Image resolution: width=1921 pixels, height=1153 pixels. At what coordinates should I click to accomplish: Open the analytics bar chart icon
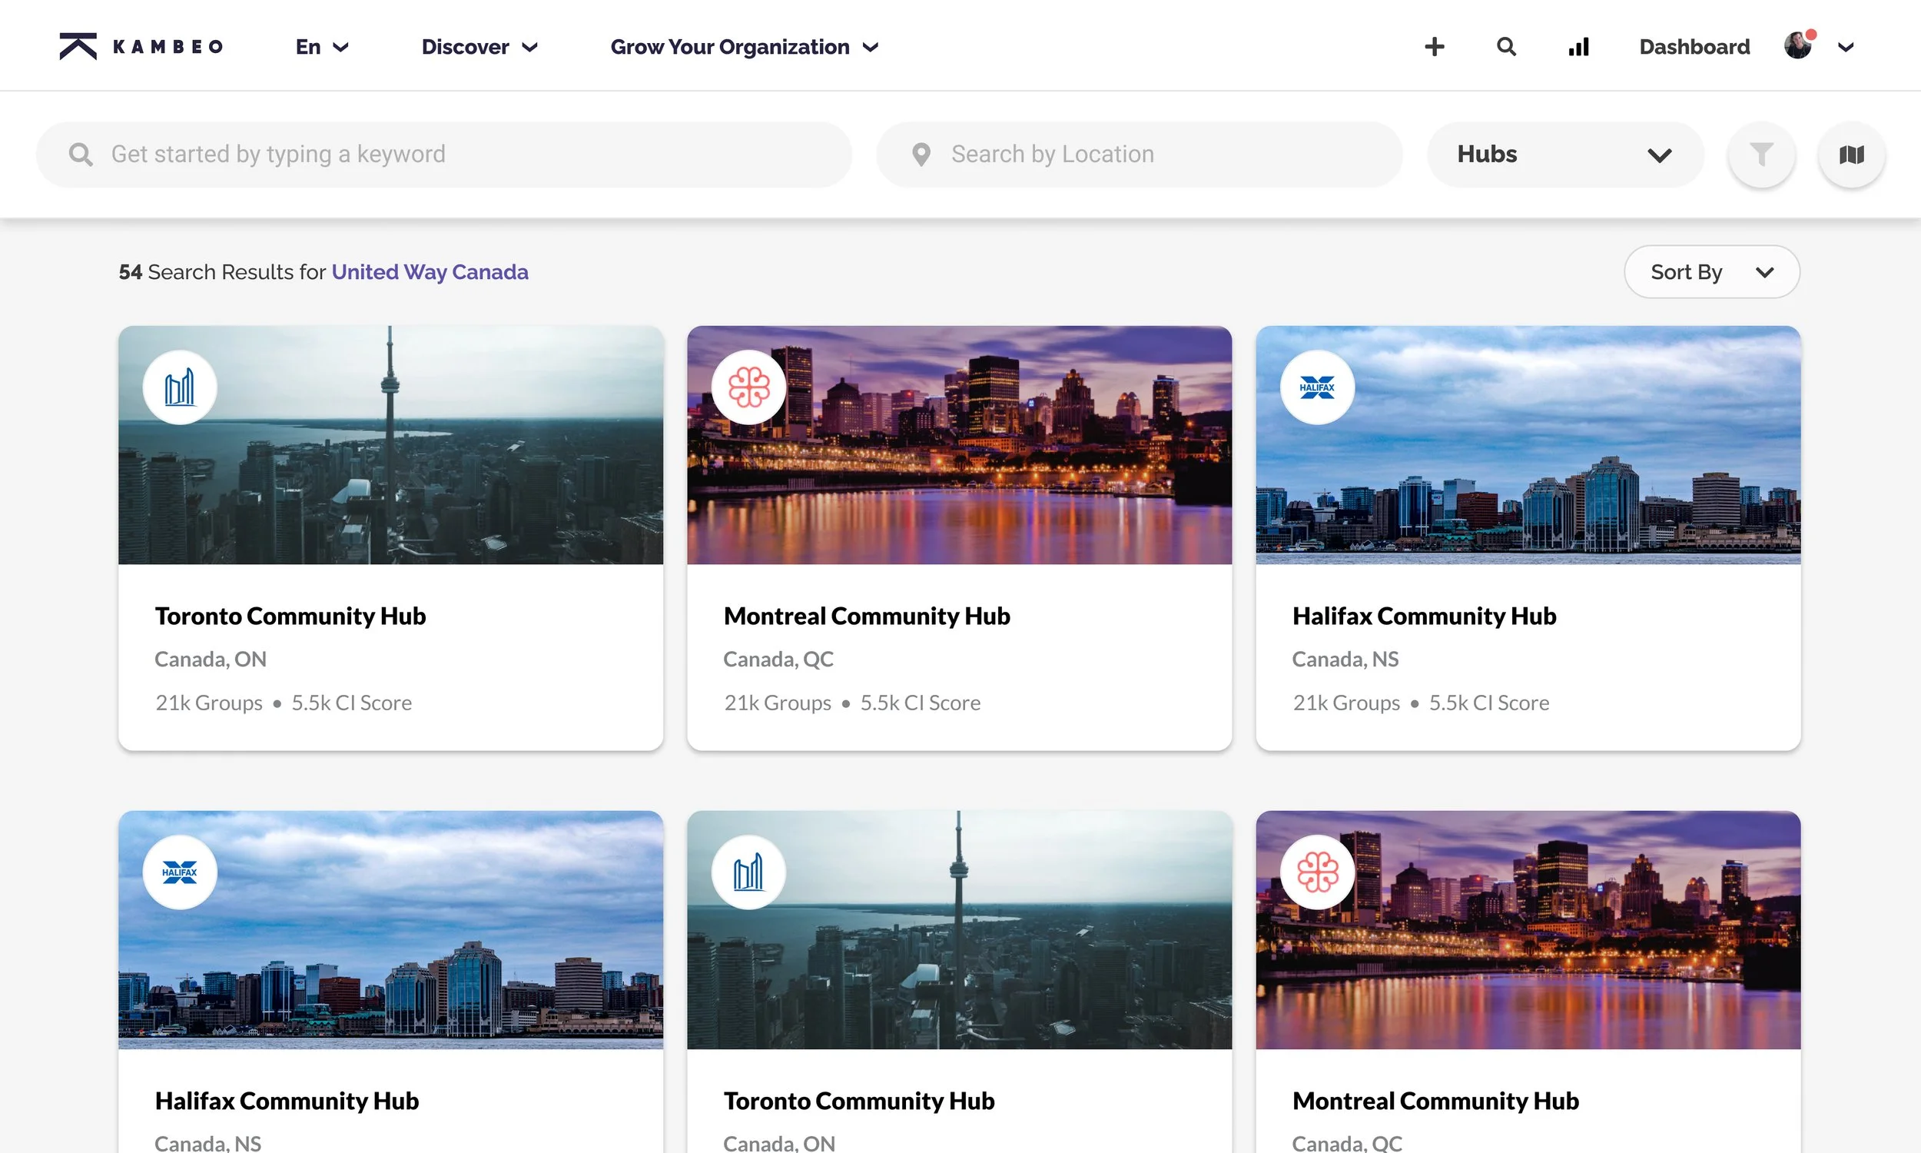tap(1578, 47)
